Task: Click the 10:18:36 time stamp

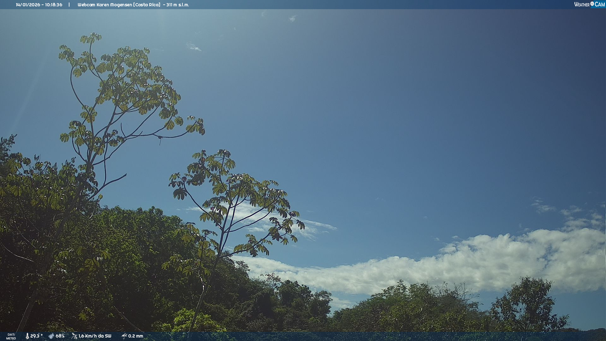Action: [x=54, y=5]
